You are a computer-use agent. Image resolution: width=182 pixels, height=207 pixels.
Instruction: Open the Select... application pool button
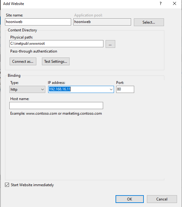coord(149,22)
